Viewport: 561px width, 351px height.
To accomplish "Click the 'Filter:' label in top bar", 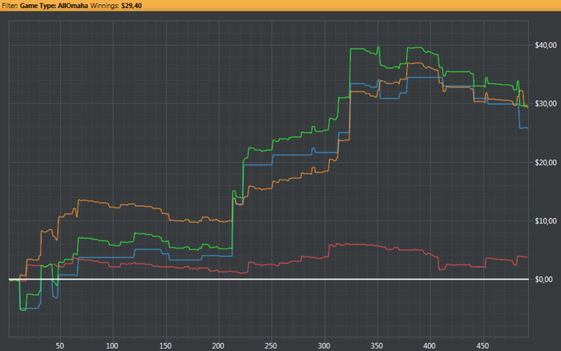I will click(x=10, y=6).
